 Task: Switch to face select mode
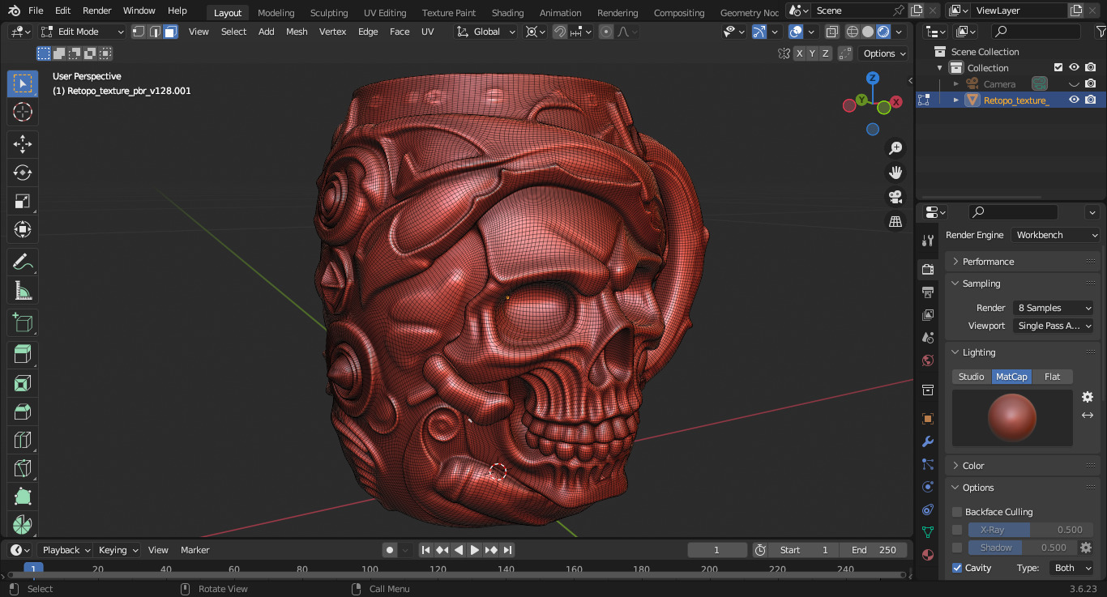(170, 32)
